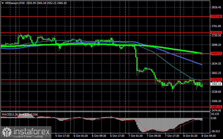The image size is (223, 139).
Task: Select the current price tag 2565.10 on the axis
Action: pyautogui.click(x=216, y=84)
